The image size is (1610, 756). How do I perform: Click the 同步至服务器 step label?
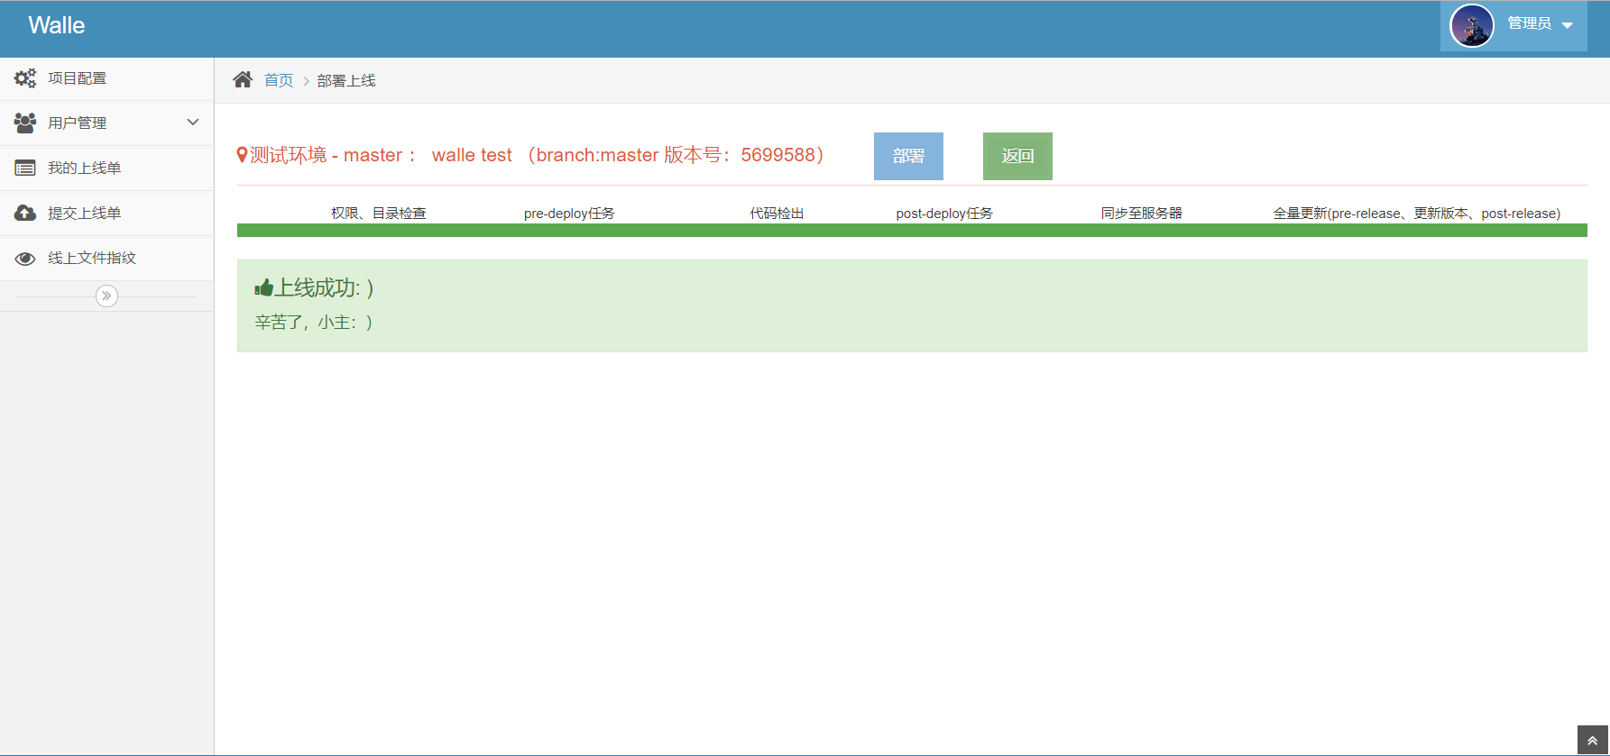[1141, 214]
